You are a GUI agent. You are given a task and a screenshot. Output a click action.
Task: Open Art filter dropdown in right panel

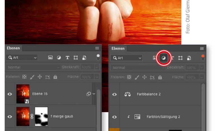click(x=127, y=58)
